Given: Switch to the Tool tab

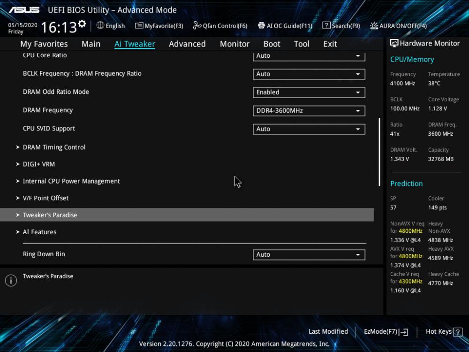Looking at the screenshot, I should point(302,44).
